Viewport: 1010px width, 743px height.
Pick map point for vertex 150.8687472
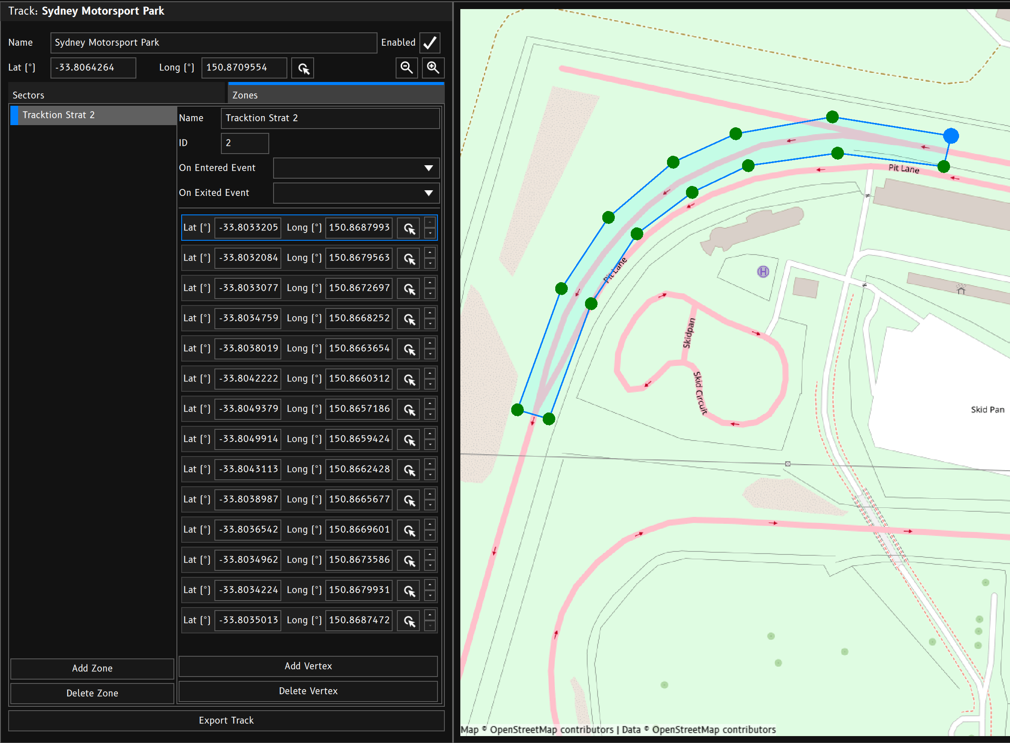point(409,620)
